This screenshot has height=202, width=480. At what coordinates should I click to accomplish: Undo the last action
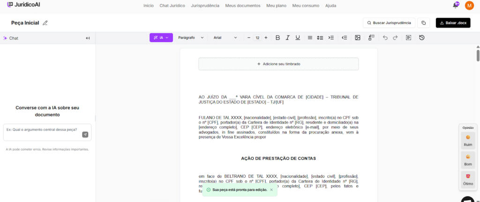[385, 37]
